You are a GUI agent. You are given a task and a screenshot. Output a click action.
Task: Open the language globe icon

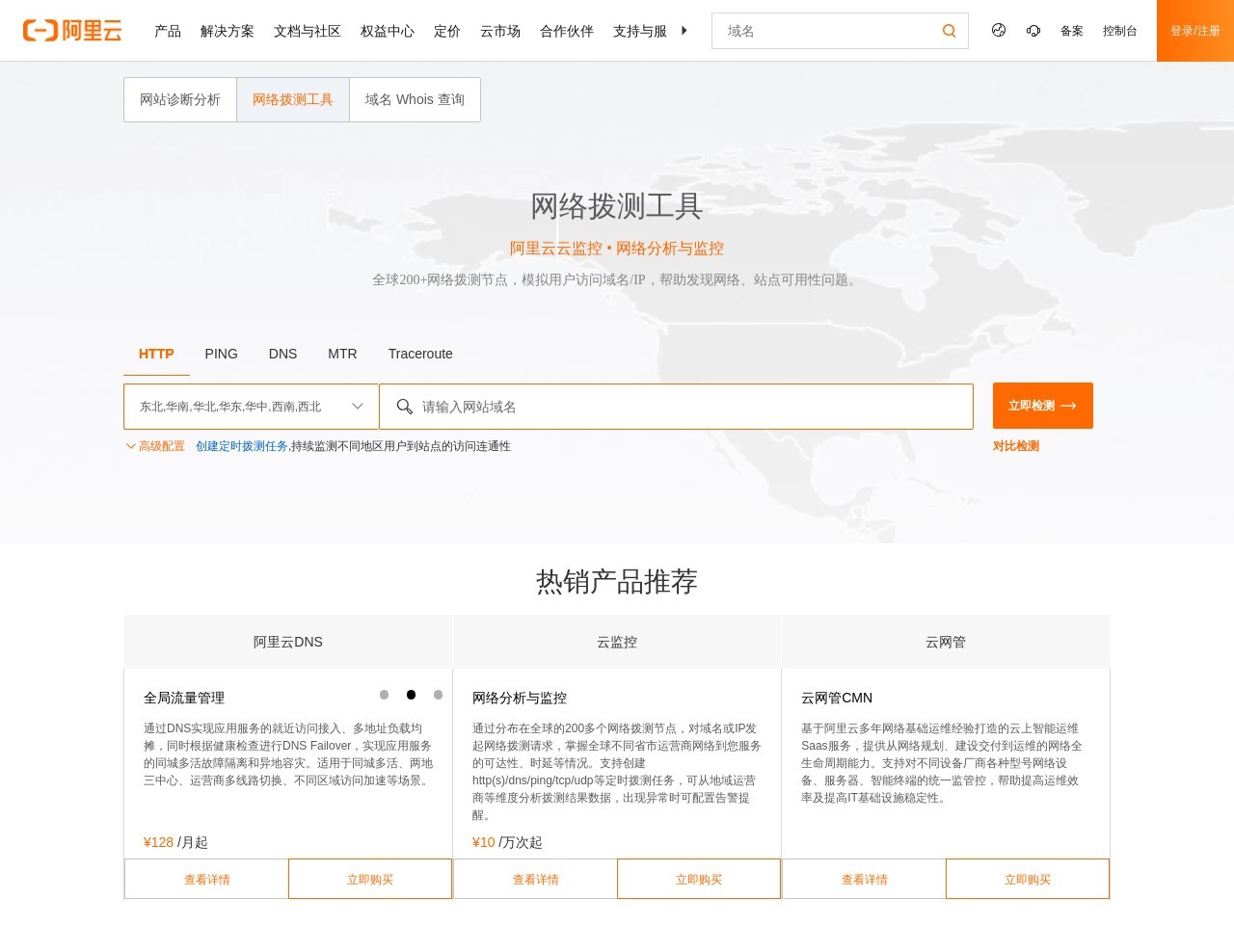999,30
